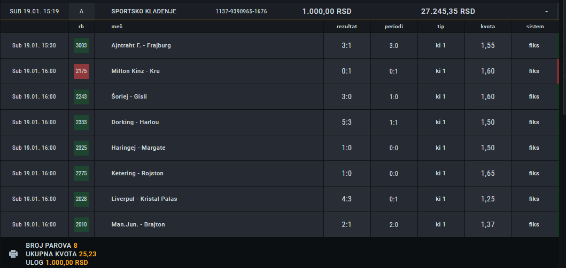Collapse ticket with the dash at header right
The width and height of the screenshot is (566, 268).
pos(547,12)
